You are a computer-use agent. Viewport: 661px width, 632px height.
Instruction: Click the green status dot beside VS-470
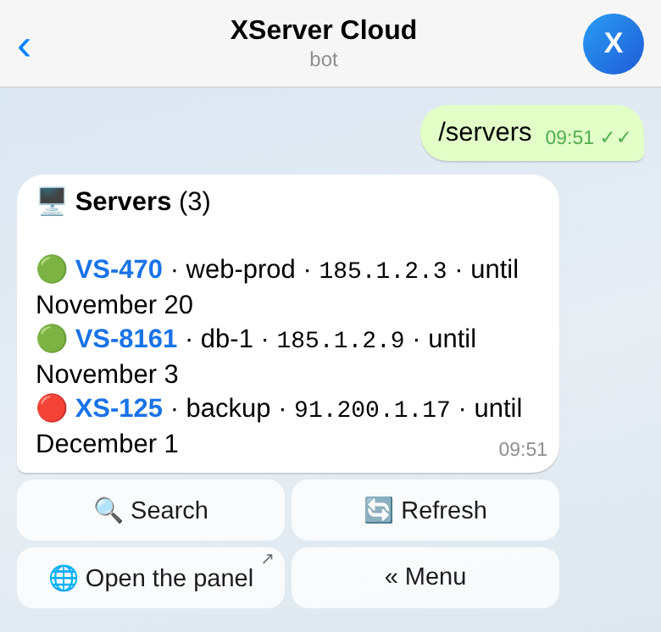[x=52, y=269]
